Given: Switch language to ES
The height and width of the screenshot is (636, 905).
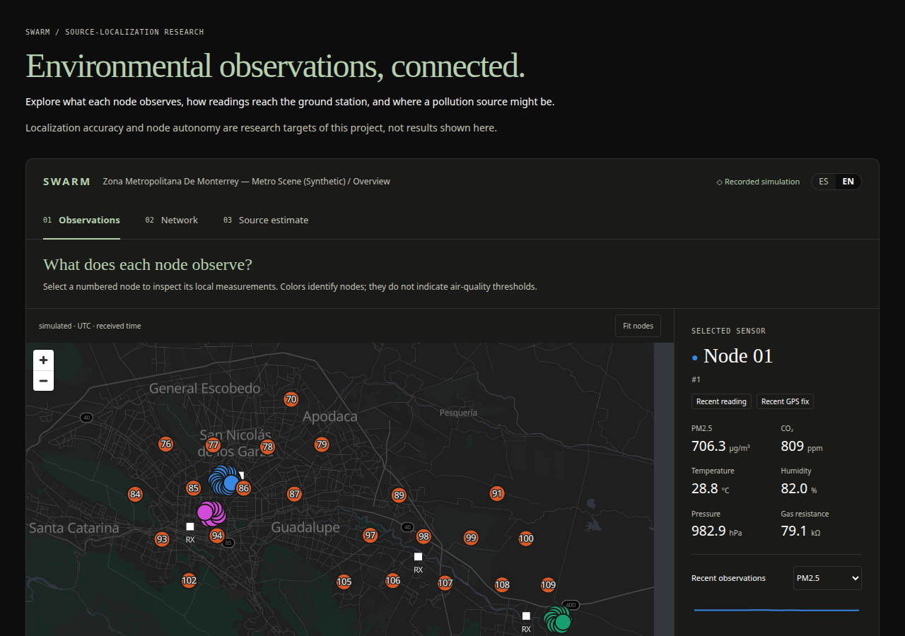Looking at the screenshot, I should pyautogui.click(x=824, y=182).
